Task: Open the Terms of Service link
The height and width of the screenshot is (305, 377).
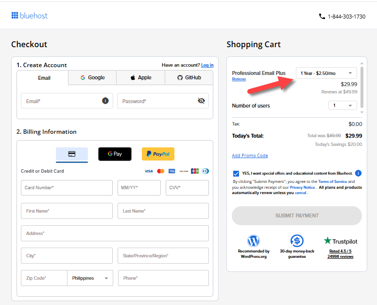Action: click(332, 181)
